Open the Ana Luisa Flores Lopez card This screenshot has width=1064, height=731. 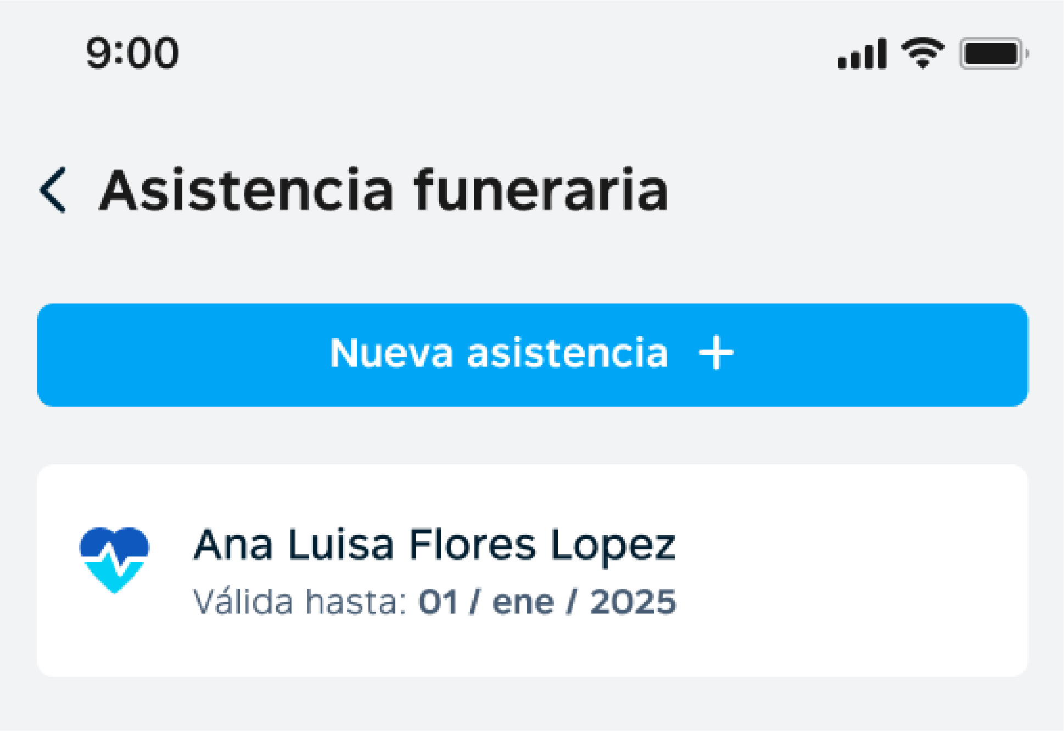coord(532,571)
